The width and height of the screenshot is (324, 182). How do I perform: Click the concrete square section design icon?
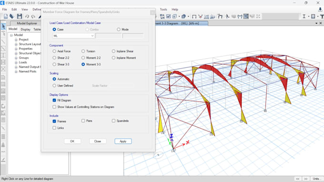pyautogui.click(x=313, y=16)
